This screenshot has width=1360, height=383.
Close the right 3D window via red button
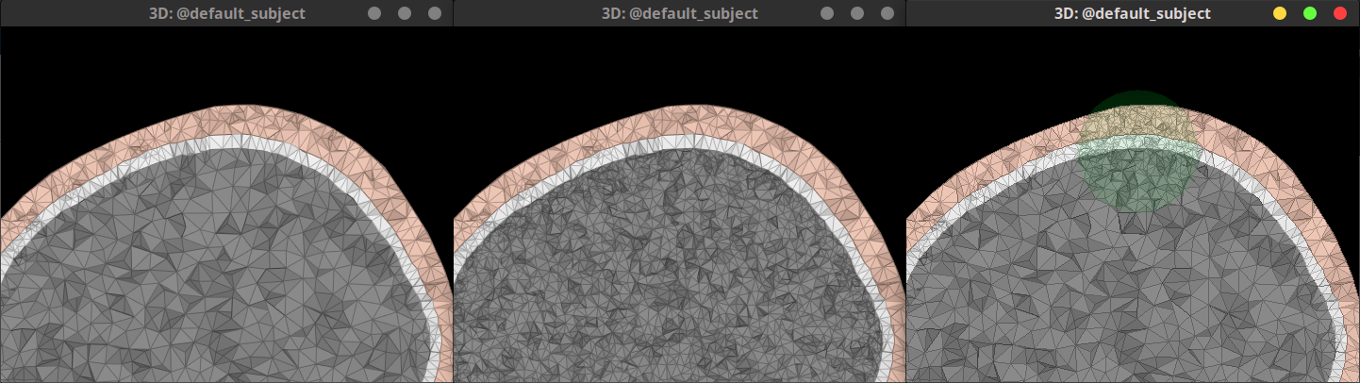point(1339,13)
